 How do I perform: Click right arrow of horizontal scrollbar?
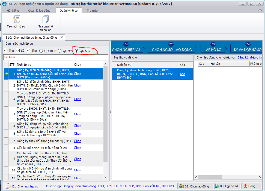pyautogui.click(x=260, y=177)
